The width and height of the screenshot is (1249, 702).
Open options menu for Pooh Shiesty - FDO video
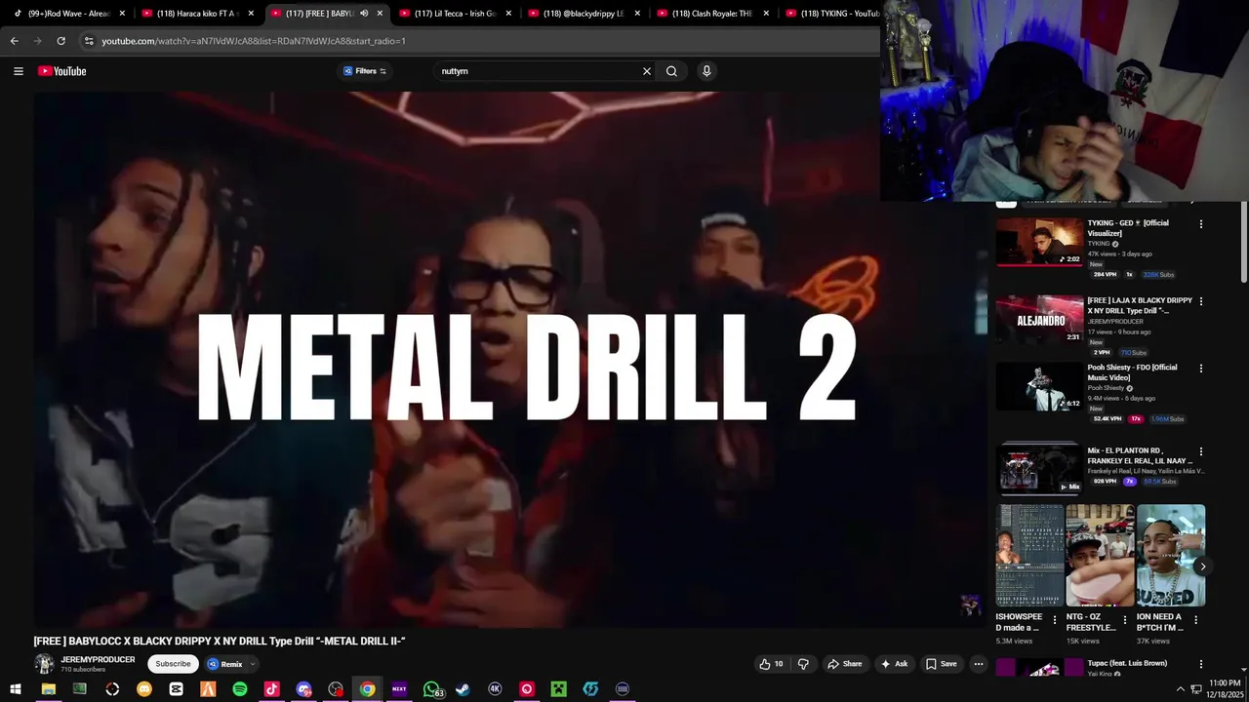tap(1201, 369)
